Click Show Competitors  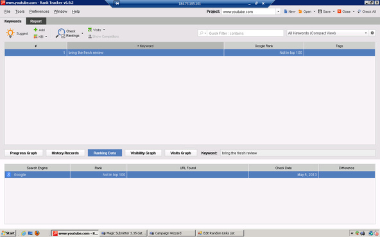tap(103, 37)
